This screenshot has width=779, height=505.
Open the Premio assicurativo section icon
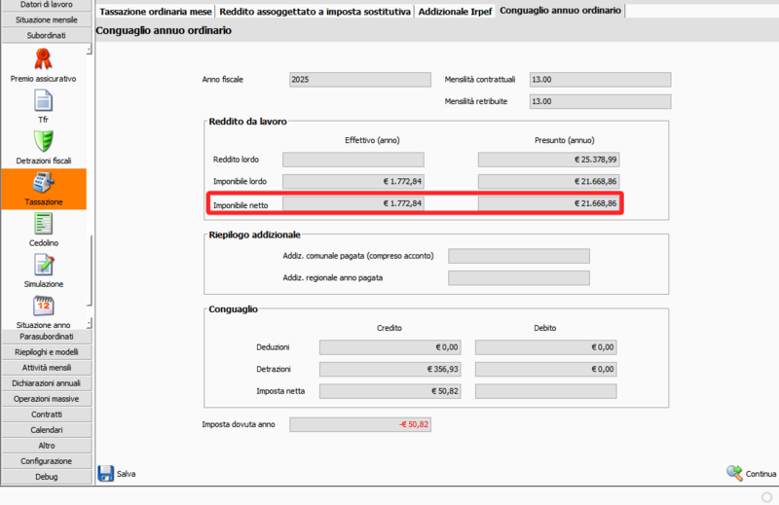pyautogui.click(x=43, y=58)
